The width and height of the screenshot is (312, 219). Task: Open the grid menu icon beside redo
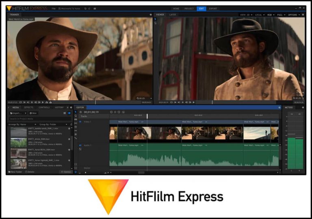[95, 9]
